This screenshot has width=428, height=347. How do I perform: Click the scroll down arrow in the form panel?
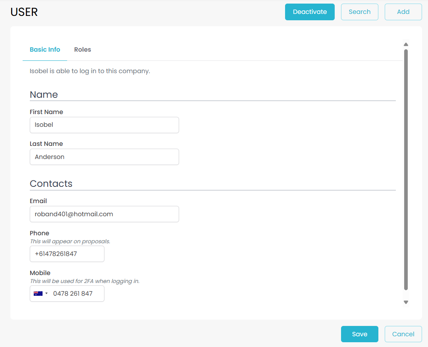click(x=406, y=302)
